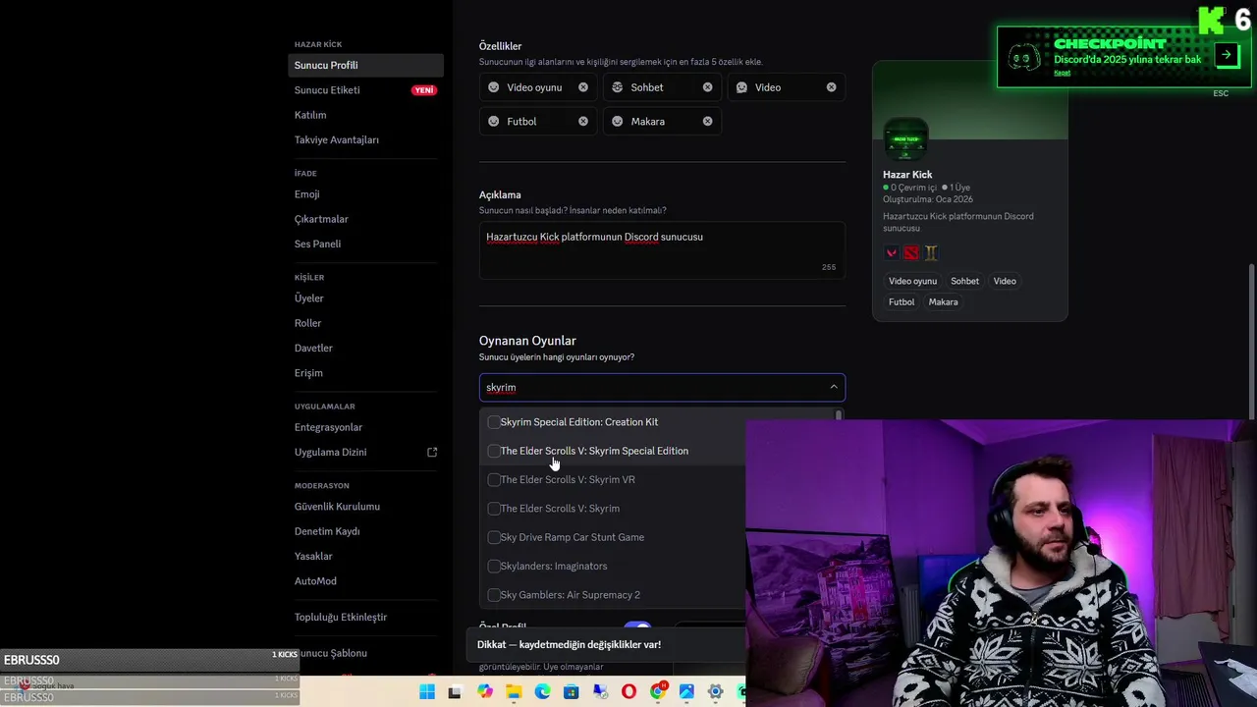The height and width of the screenshot is (707, 1257).
Task: Check Sky Drive Ramp Car Stunt Game
Action: pos(494,537)
